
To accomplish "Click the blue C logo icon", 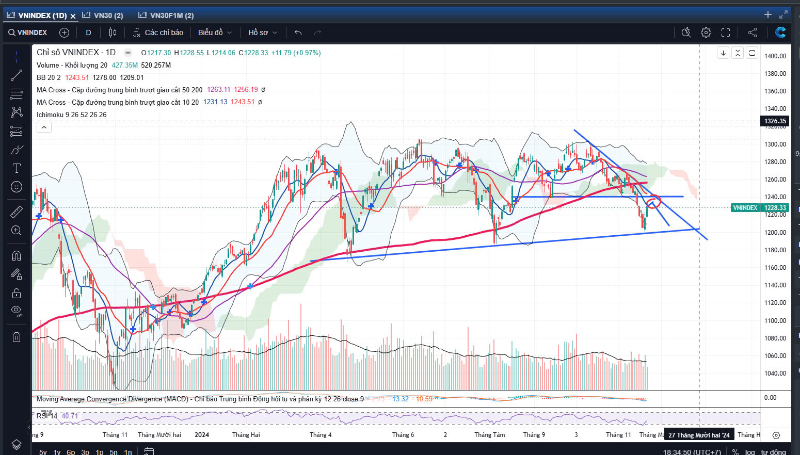I will 780,32.
